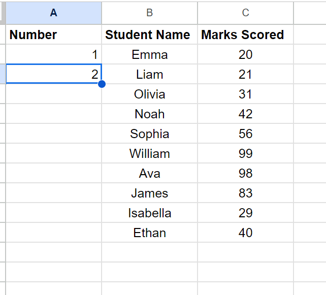Click the blue fill handle dot
The width and height of the screenshot is (326, 295).
pos(102,84)
